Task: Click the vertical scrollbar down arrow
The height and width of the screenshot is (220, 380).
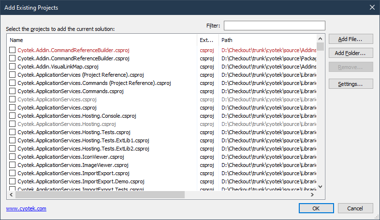Action: (x=320, y=186)
